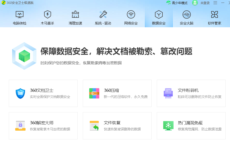
Task: Click text 恢复被勒索木马加密的数据
Action: click(50, 129)
